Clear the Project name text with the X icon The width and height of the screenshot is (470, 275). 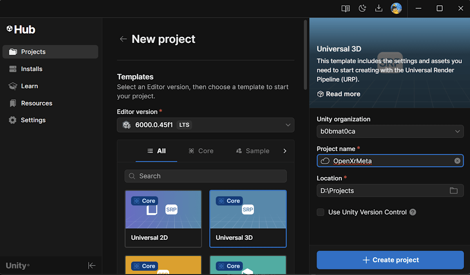coord(457,161)
